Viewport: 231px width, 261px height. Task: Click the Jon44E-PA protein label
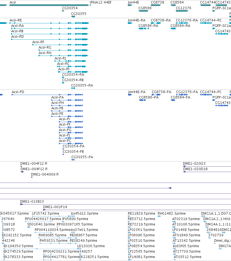click(x=137, y=92)
